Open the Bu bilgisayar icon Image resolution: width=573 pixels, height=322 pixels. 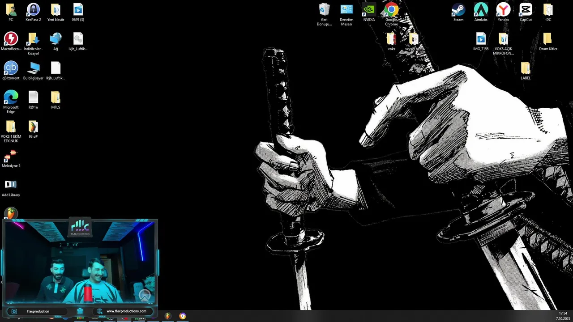pos(33,70)
